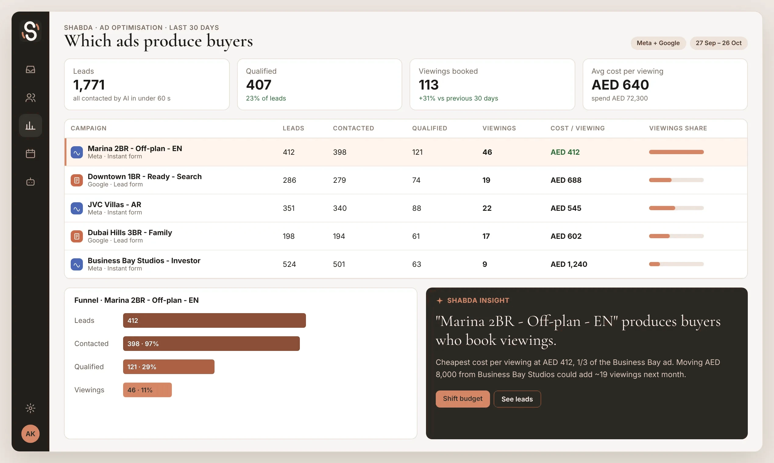Open the AI bot sidebar icon
The width and height of the screenshot is (774, 463).
(x=30, y=182)
